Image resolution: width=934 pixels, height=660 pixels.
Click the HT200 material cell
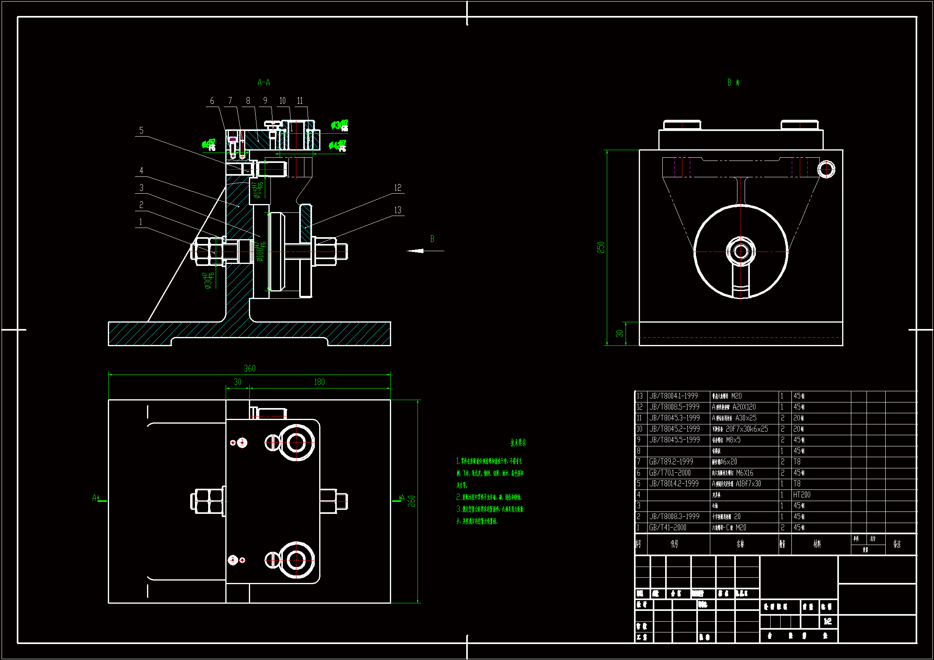(x=801, y=495)
